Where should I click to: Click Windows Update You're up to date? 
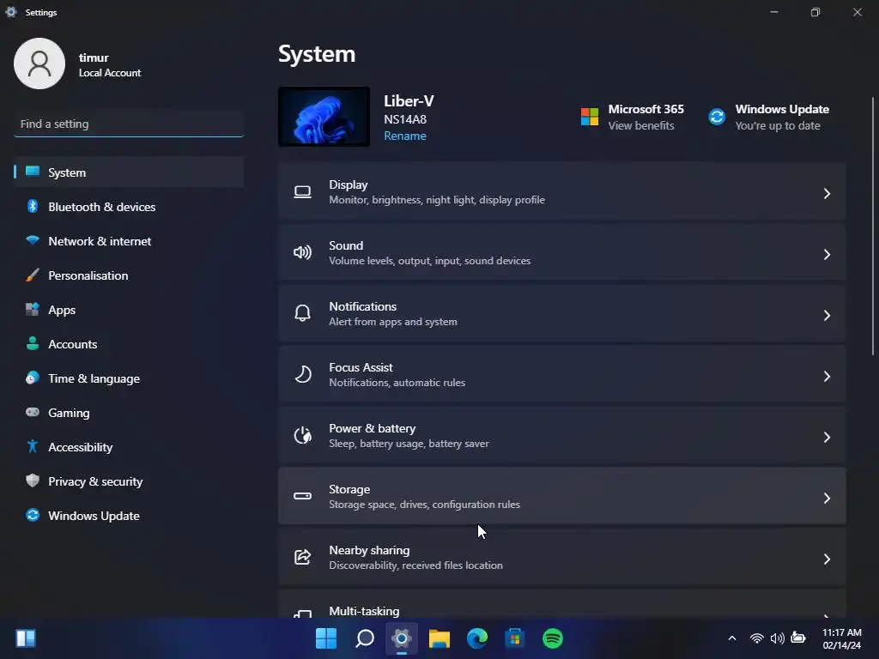tap(778, 125)
